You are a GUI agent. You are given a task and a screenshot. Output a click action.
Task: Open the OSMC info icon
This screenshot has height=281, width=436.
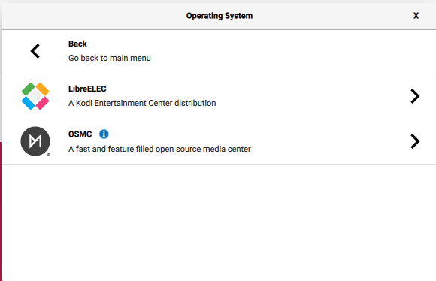click(x=104, y=134)
